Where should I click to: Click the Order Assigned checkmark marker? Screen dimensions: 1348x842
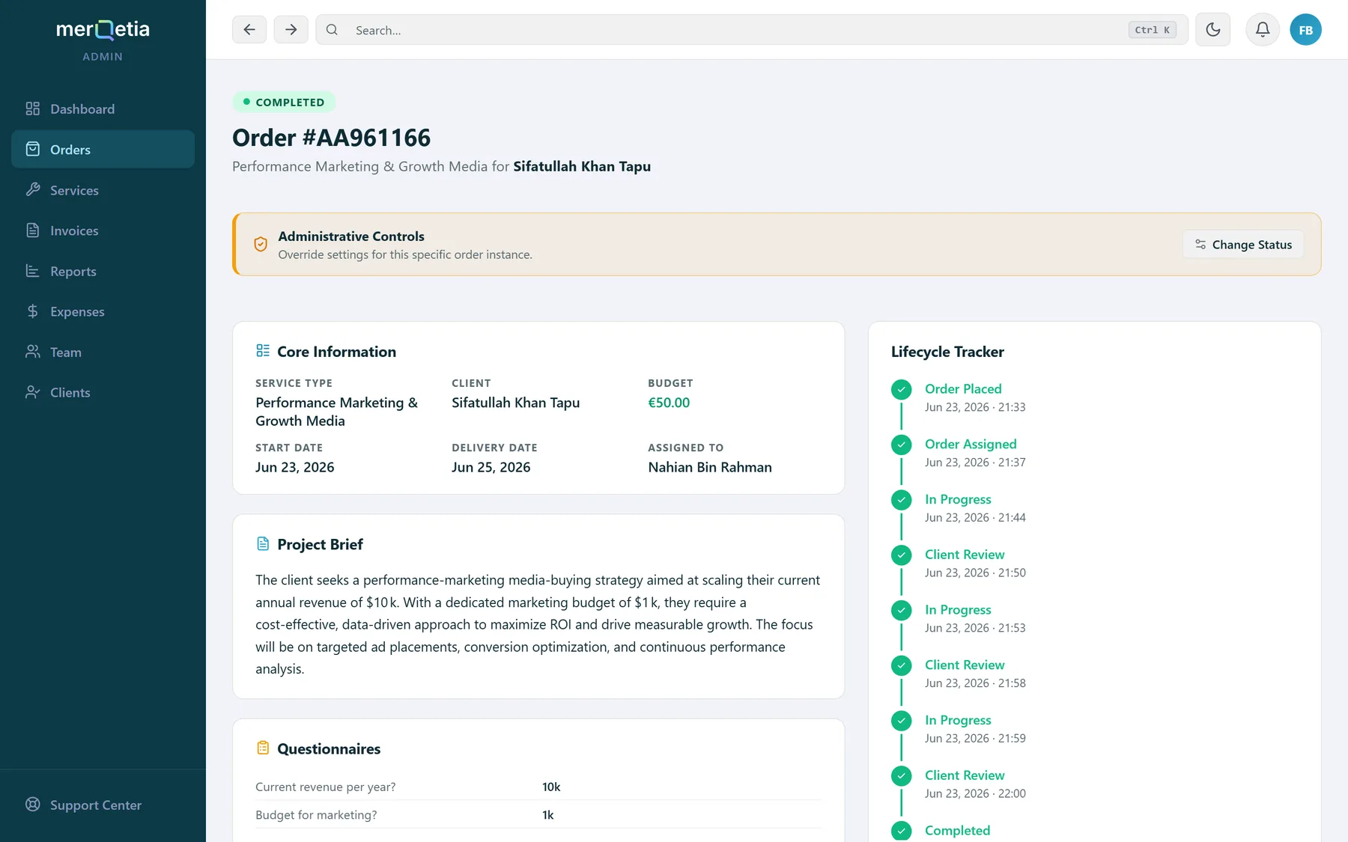point(902,445)
